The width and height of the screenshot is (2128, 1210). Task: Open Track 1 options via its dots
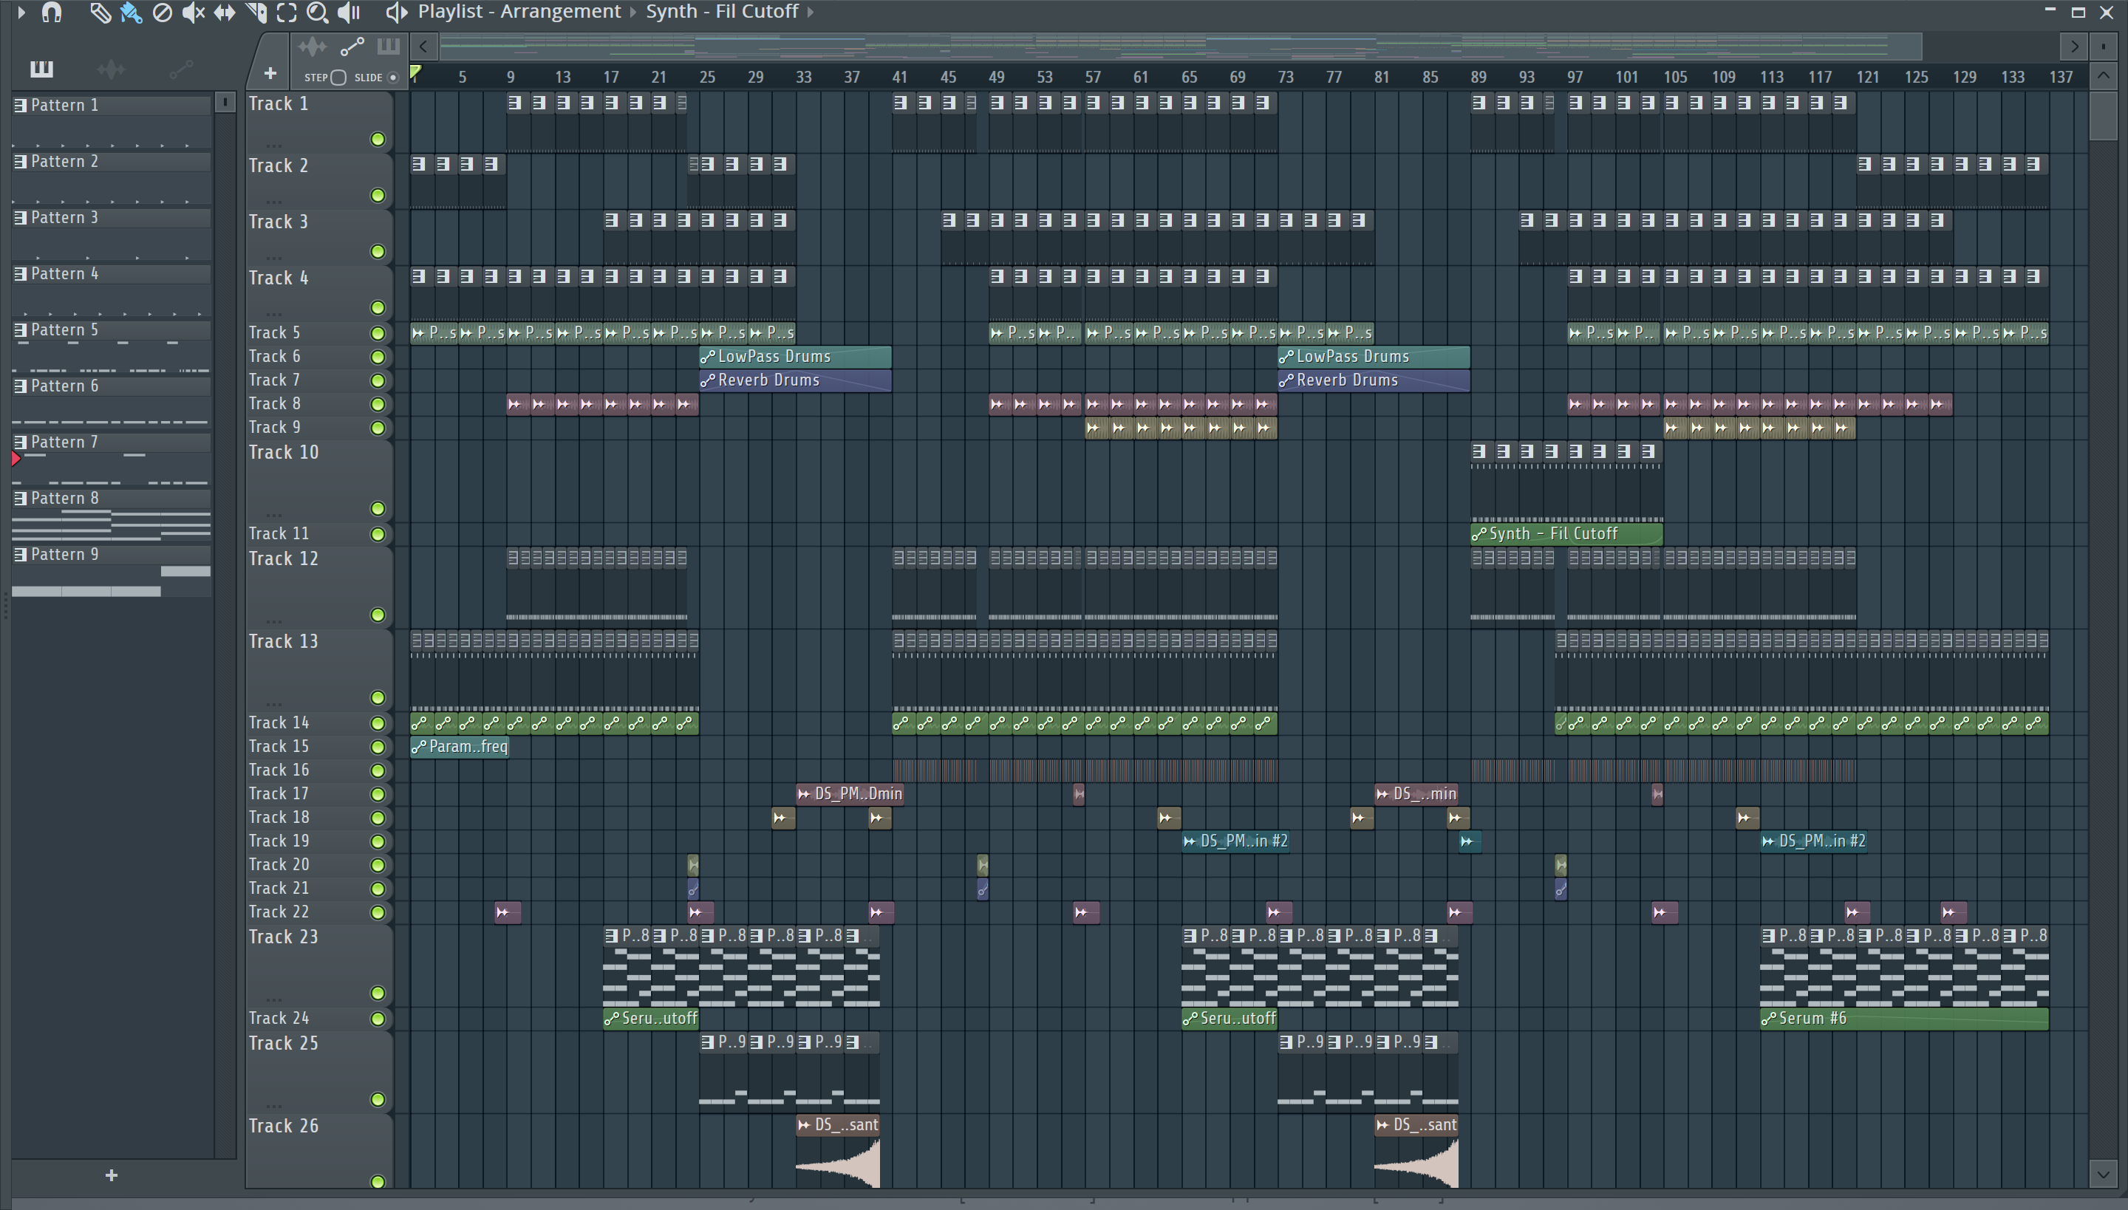[273, 145]
